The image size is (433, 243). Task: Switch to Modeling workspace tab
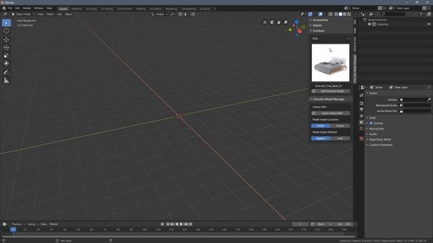click(x=76, y=9)
